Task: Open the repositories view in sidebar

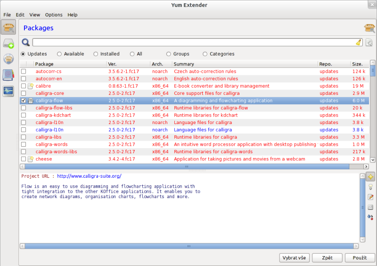Action: click(x=8, y=59)
